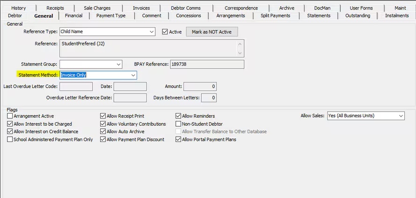The width and height of the screenshot is (416, 198).
Task: Open the Receipts tab
Action: pos(55,8)
